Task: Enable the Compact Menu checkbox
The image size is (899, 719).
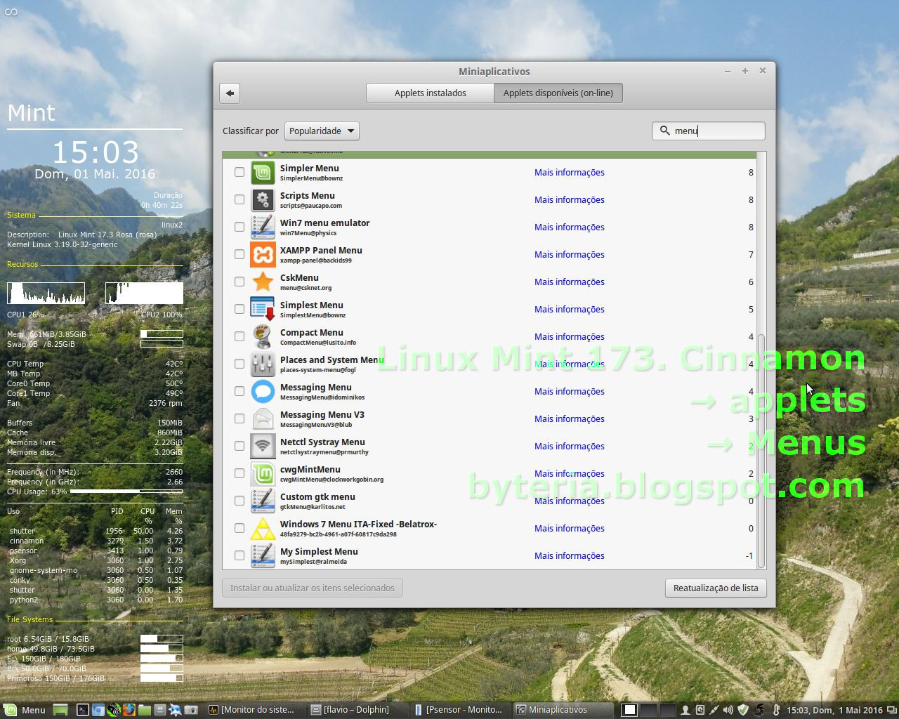Action: [239, 336]
